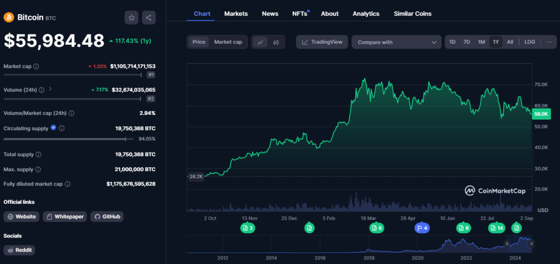Open news marker labeled 6 near 18 Mar
The height and width of the screenshot is (264, 560).
click(377, 228)
